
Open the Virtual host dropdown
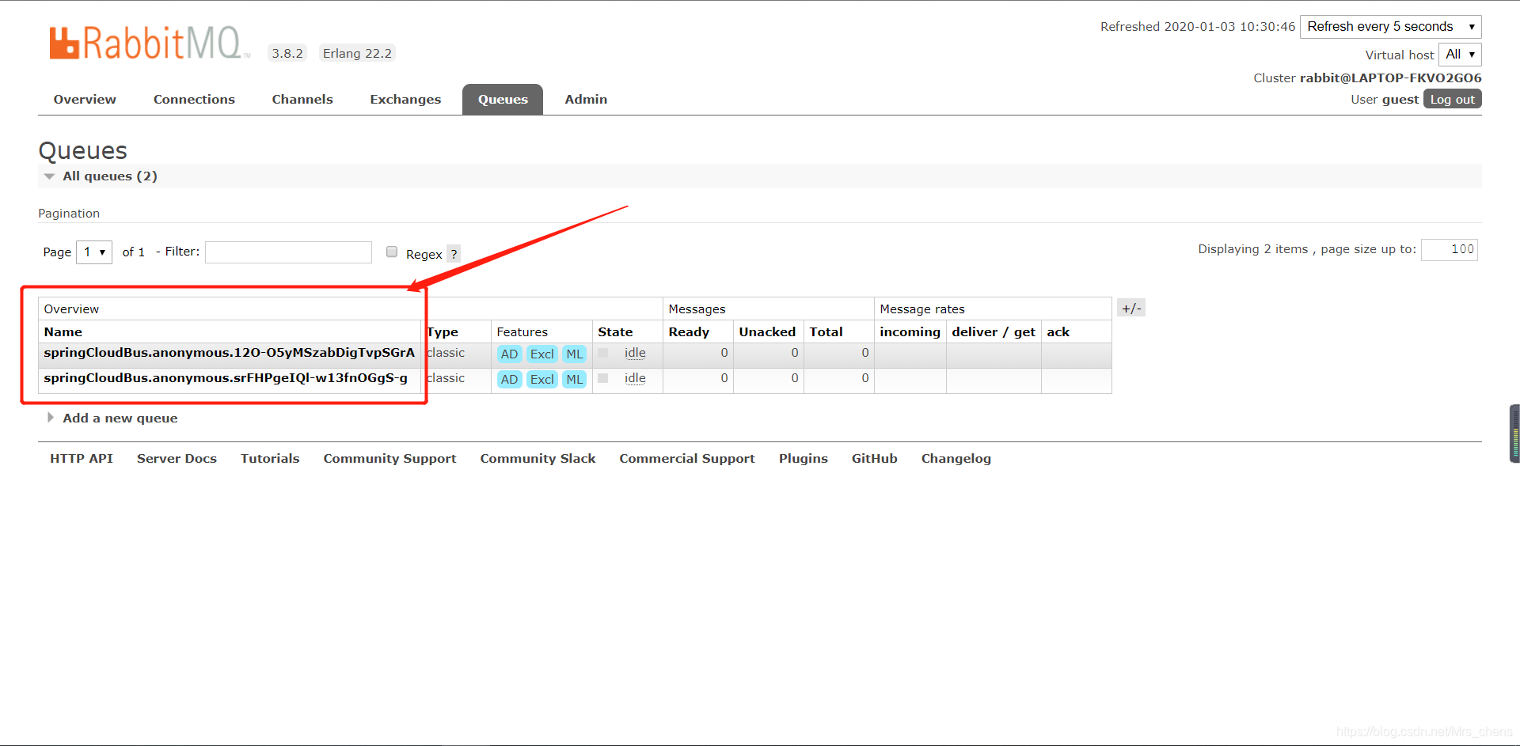click(1460, 55)
